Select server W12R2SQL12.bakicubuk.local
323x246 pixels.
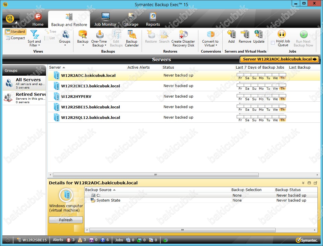click(184, 117)
